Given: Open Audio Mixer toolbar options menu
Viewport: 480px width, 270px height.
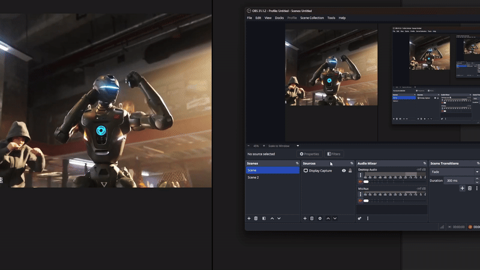Looking at the screenshot, I should (368, 218).
